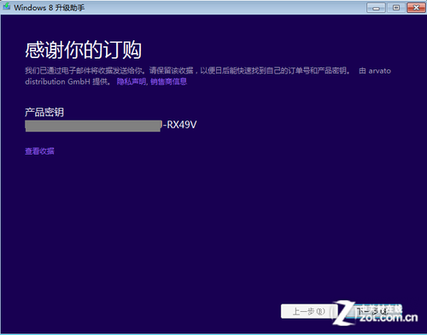Close the Windows 8 升级助手 window
This screenshot has width=427, height=335.
point(416,8)
